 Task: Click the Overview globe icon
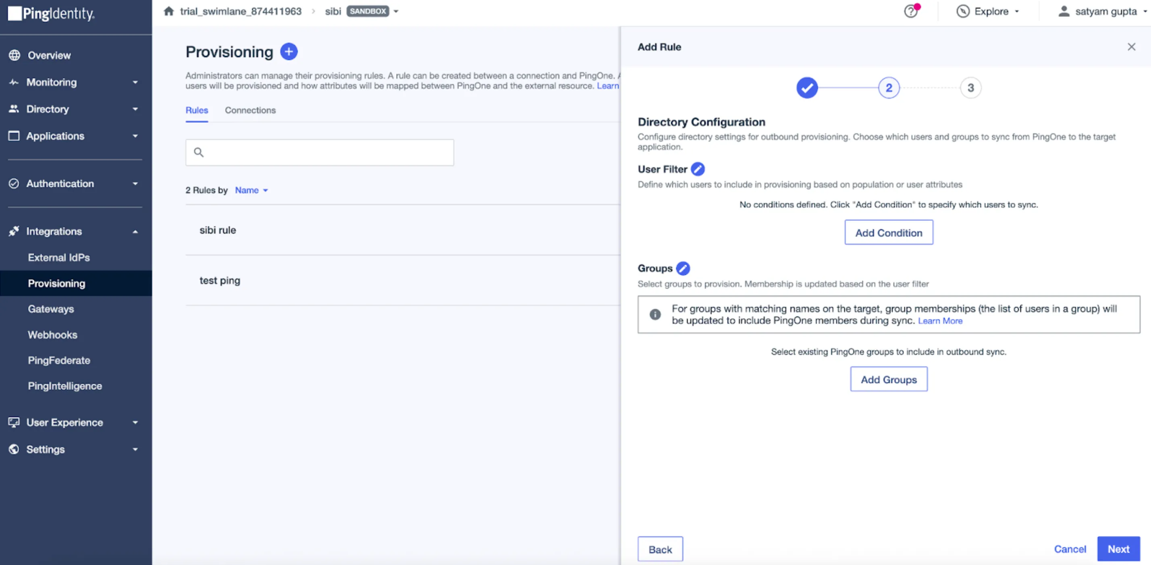(14, 55)
